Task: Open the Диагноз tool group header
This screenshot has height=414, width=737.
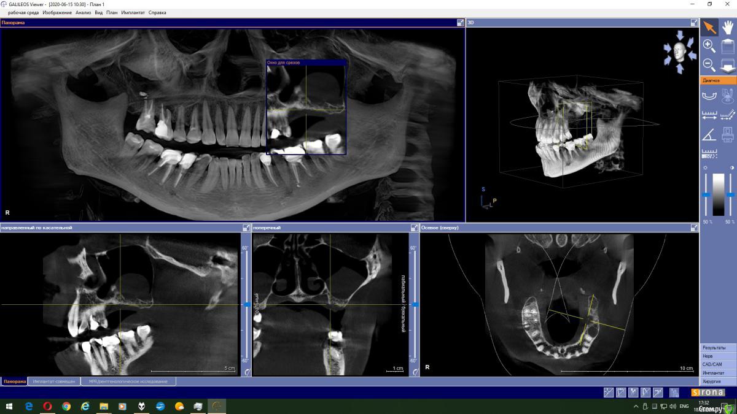Action: tap(718, 80)
